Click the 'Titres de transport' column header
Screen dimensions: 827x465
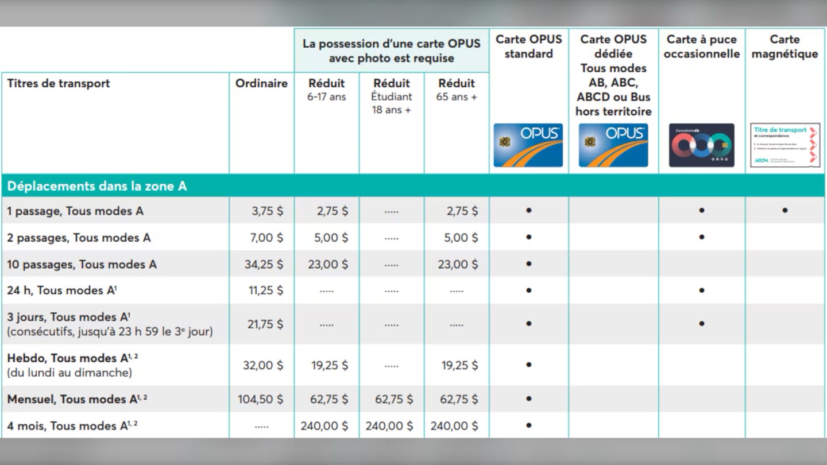59,83
